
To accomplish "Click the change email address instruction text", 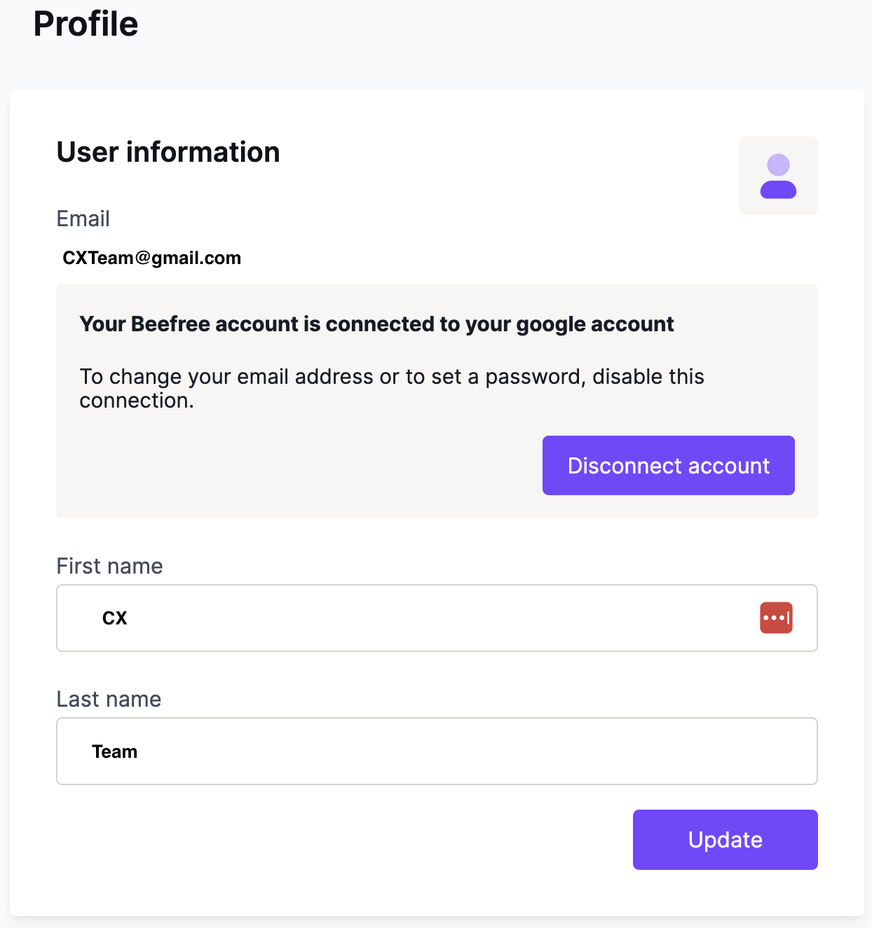I will (x=392, y=388).
